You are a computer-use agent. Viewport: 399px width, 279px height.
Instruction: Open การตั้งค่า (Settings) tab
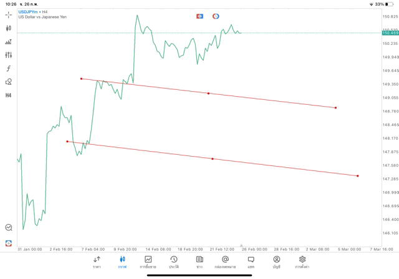coord(302,262)
